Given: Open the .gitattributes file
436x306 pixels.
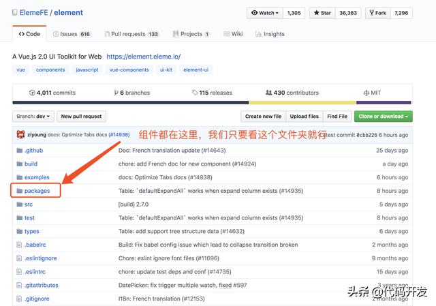Looking at the screenshot, I should (x=41, y=285).
